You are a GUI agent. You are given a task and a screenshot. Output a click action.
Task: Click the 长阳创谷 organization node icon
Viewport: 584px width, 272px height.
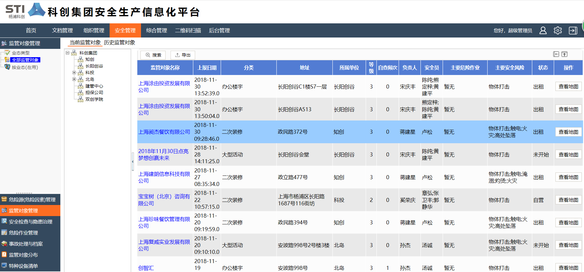coord(81,66)
